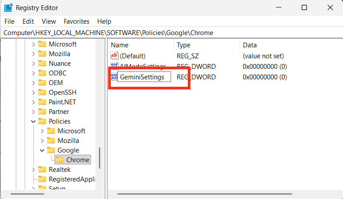
Task: Select the Chrome folder icon
Action: [x=60, y=160]
